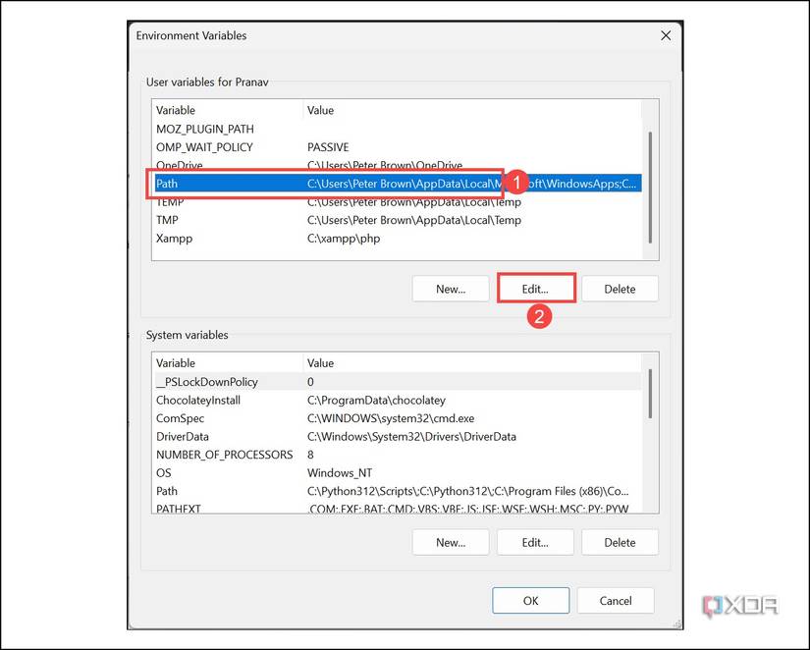Image resolution: width=810 pixels, height=650 pixels.
Task: Click Delete under User variables
Action: click(x=620, y=289)
